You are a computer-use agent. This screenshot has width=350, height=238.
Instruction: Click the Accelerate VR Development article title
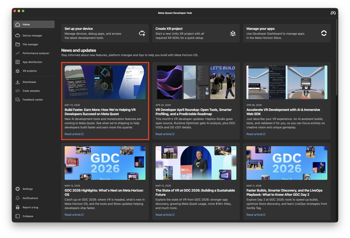pyautogui.click(x=283, y=112)
